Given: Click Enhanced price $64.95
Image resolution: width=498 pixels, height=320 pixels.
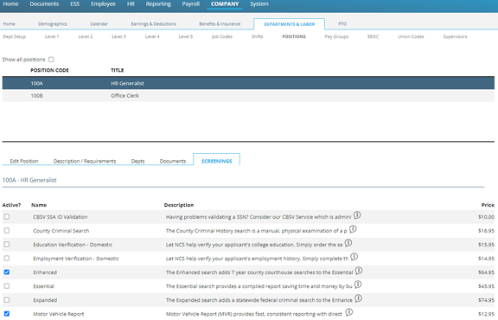Looking at the screenshot, I should pos(486,272).
